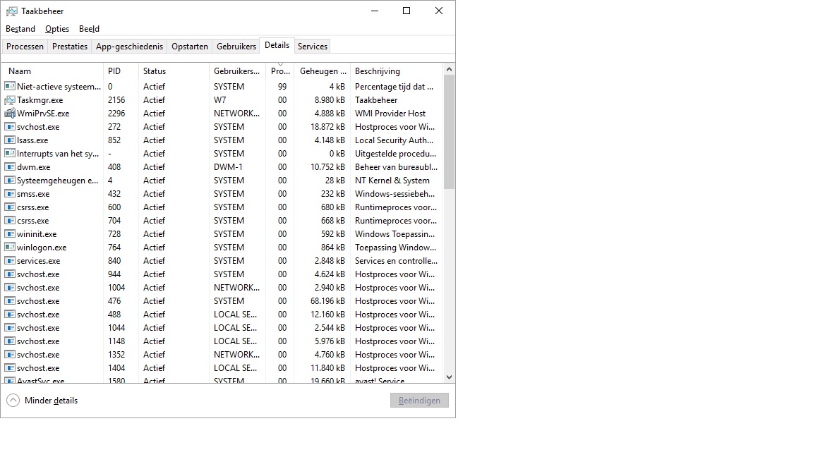
Task: Click icon of svchost.exe with PID 1148
Action: [x=10, y=341]
